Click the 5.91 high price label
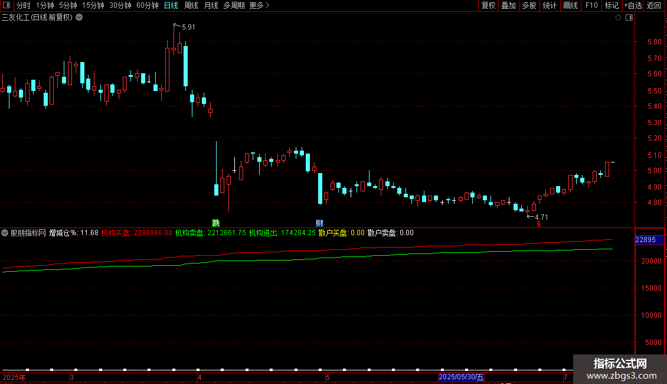This screenshot has width=667, height=384. coord(188,27)
